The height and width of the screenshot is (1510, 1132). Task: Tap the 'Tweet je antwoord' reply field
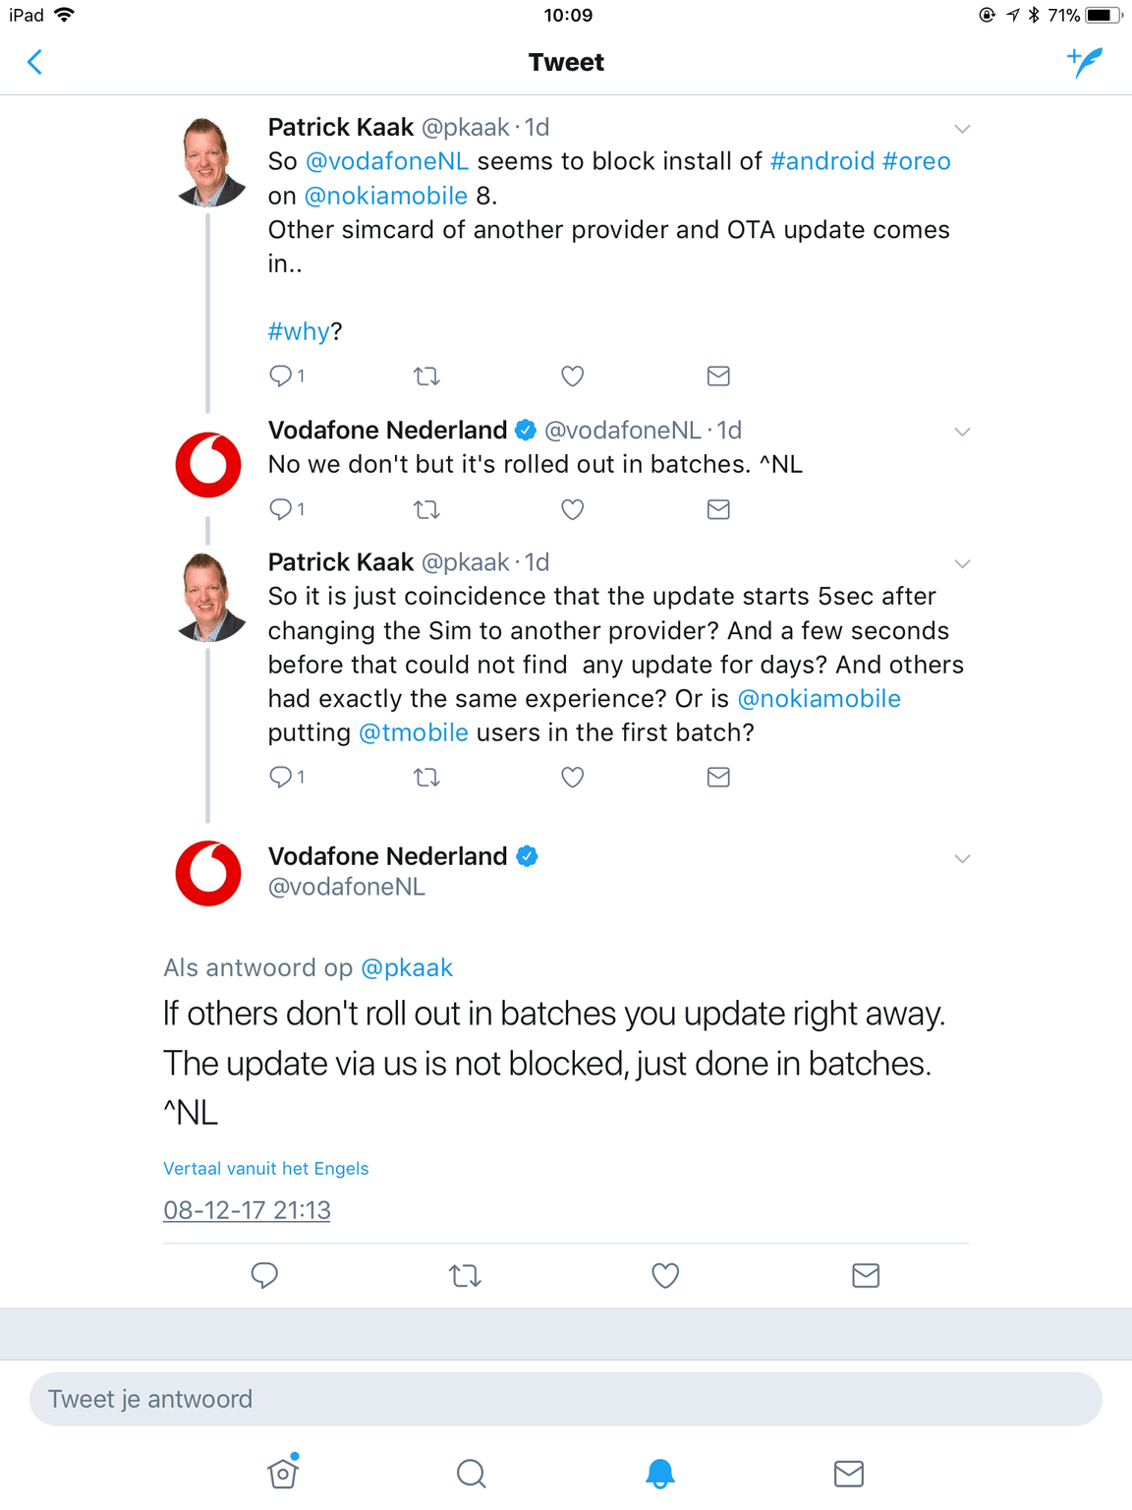(x=565, y=1399)
